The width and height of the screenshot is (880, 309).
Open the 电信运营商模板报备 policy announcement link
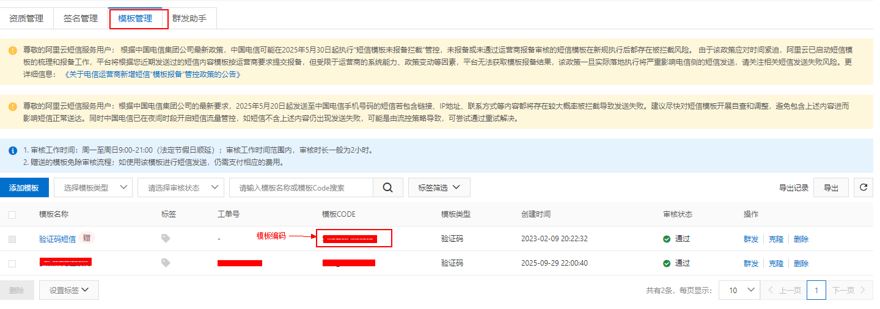pyautogui.click(x=153, y=75)
